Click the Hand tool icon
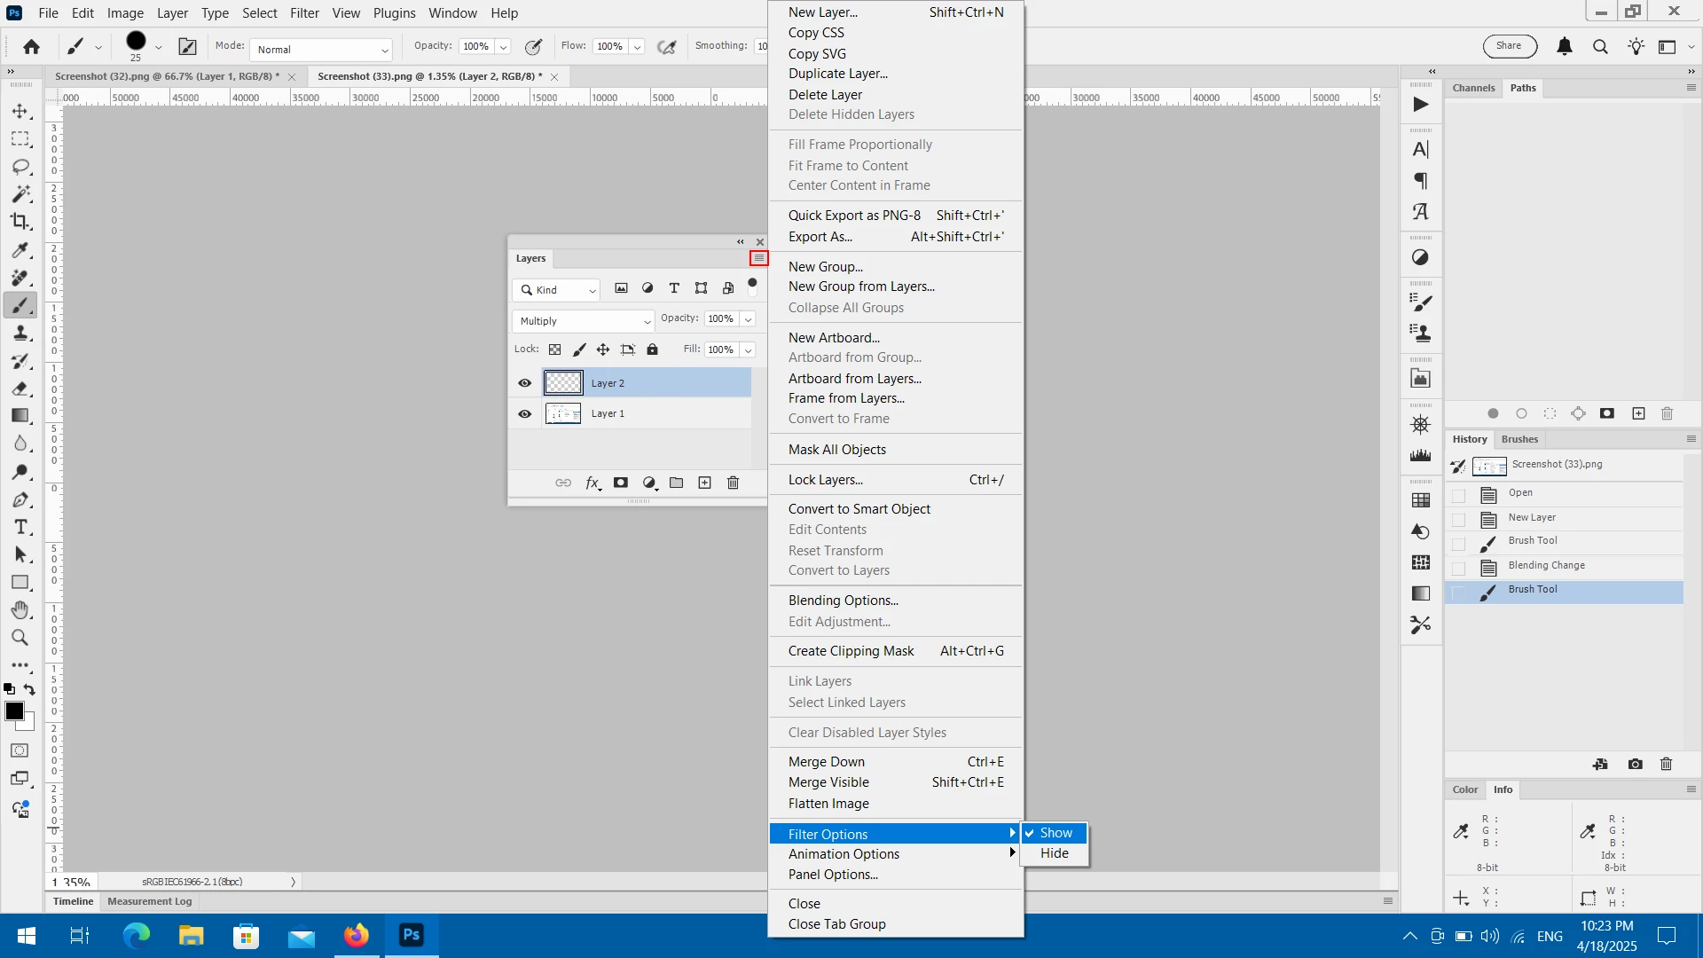 pyautogui.click(x=20, y=610)
